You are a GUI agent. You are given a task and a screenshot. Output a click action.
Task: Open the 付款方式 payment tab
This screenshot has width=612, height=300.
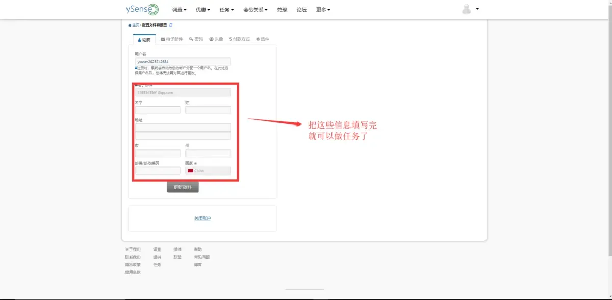pos(240,39)
